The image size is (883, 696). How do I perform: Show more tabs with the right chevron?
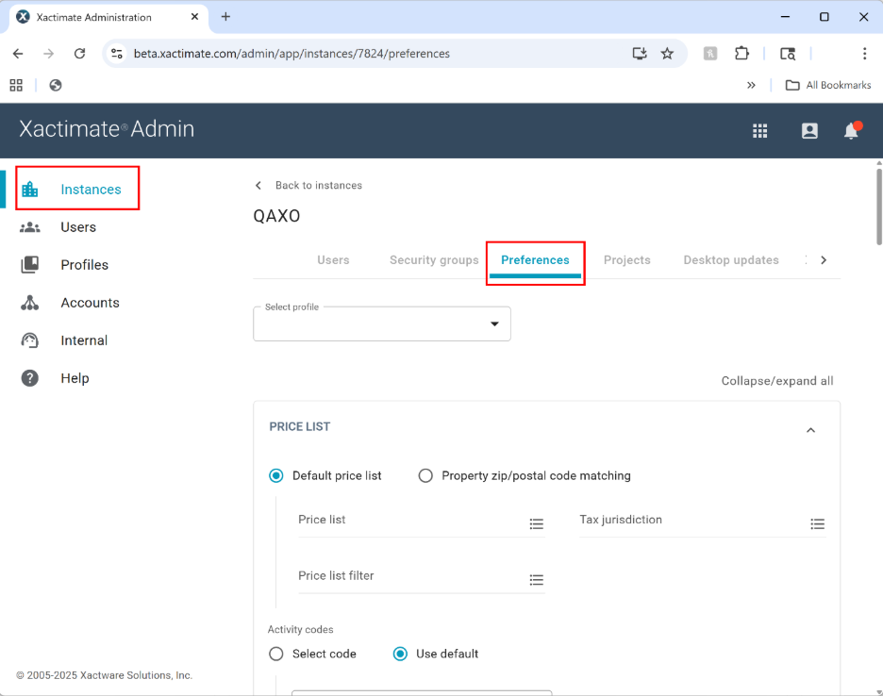(x=824, y=260)
